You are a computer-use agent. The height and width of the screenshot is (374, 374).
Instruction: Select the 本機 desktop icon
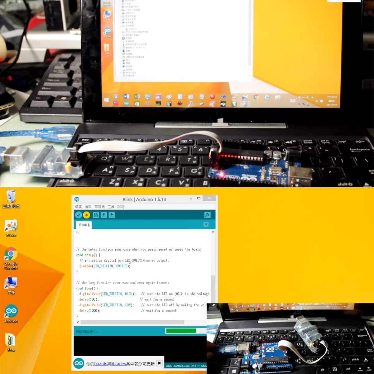[x=11, y=285]
